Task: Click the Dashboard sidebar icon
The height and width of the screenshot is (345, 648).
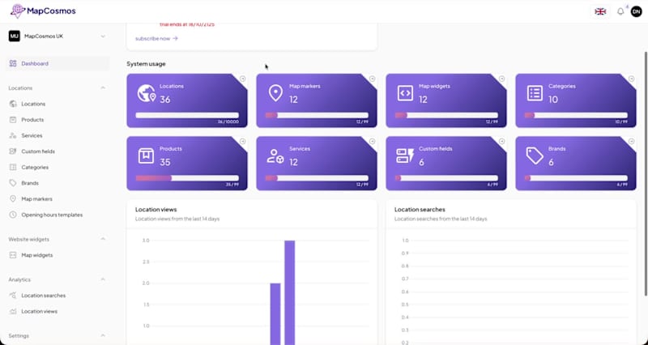Action: (x=13, y=64)
